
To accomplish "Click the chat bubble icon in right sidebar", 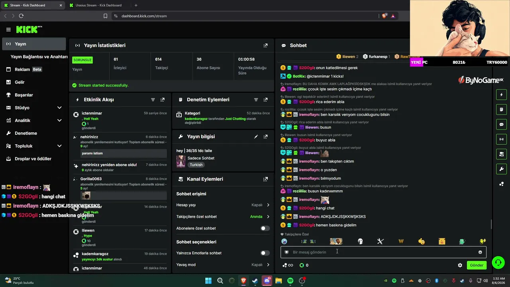I will coord(502,124).
